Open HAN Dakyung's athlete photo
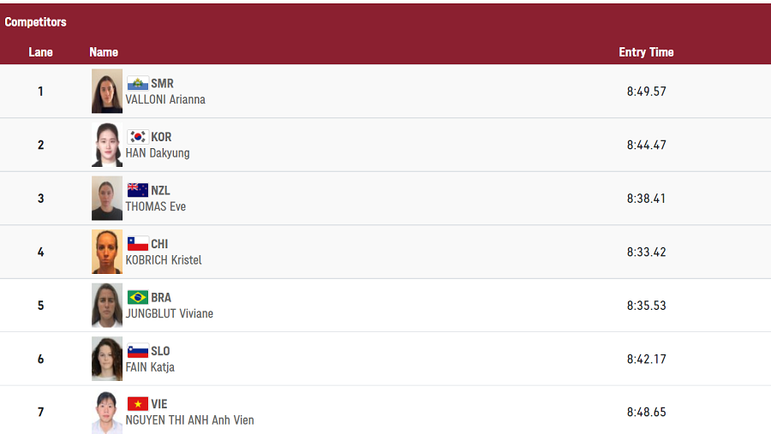 [x=107, y=145]
